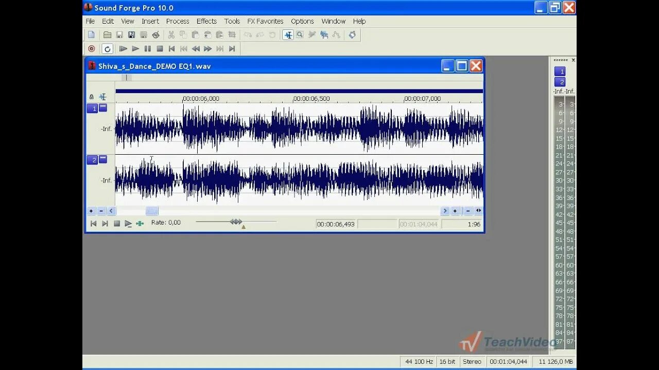Viewport: 659px width, 370px height.
Task: Click the Mix paste toolbar icon
Action: (219, 35)
